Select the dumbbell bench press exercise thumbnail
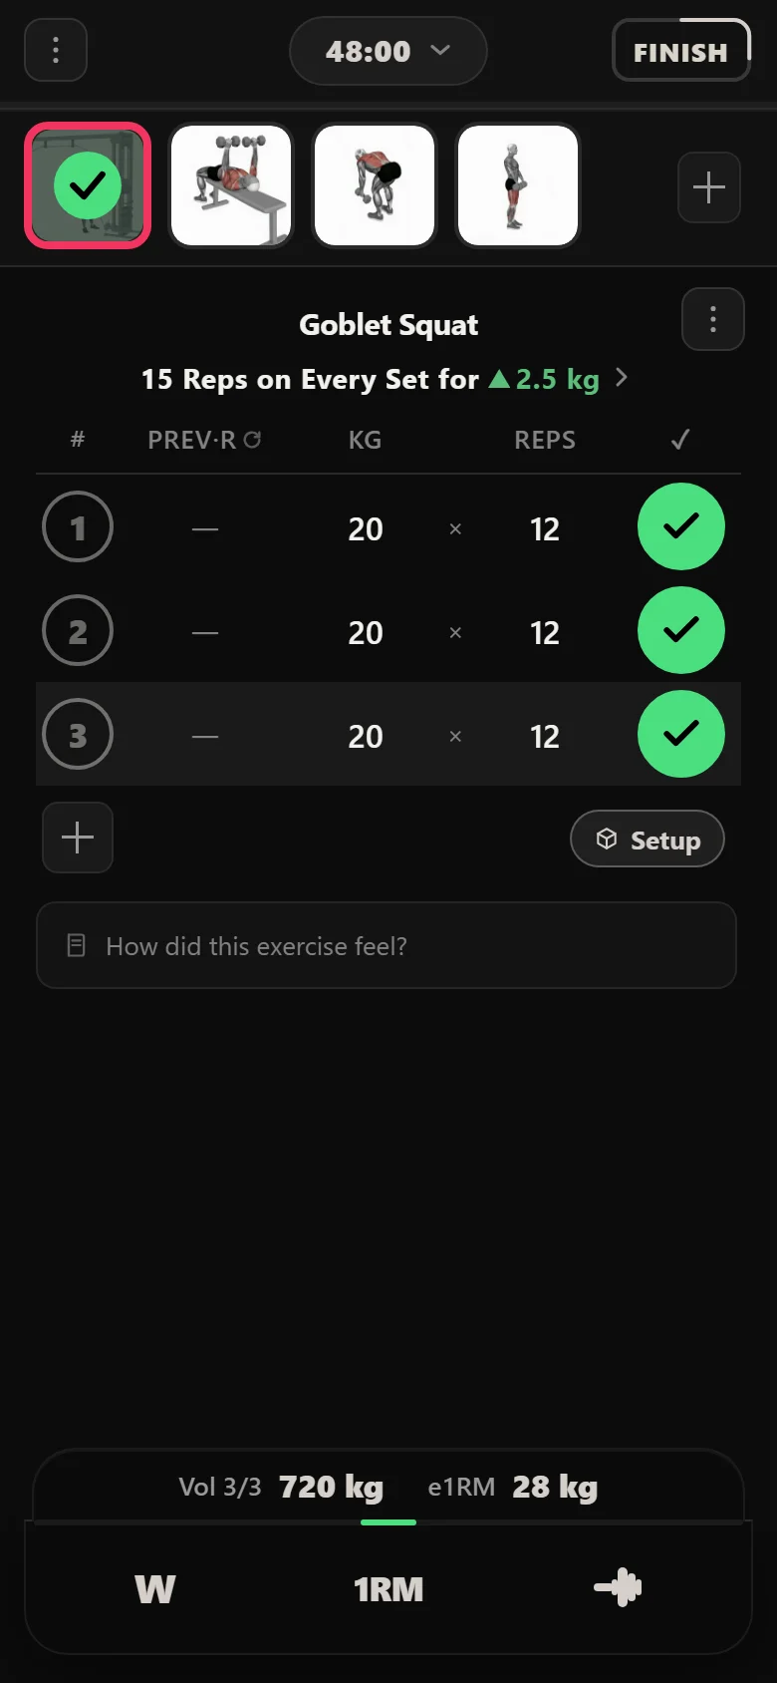The width and height of the screenshot is (777, 1683). [x=231, y=185]
